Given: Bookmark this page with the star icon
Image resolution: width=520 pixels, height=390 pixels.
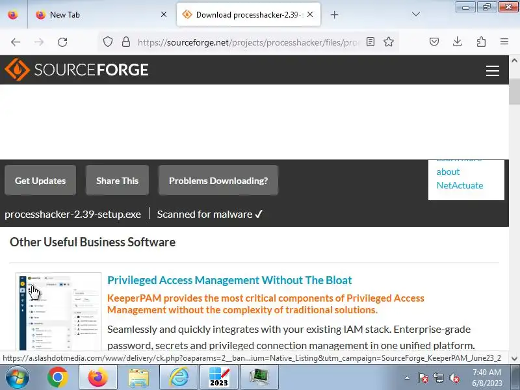Looking at the screenshot, I should (389, 42).
